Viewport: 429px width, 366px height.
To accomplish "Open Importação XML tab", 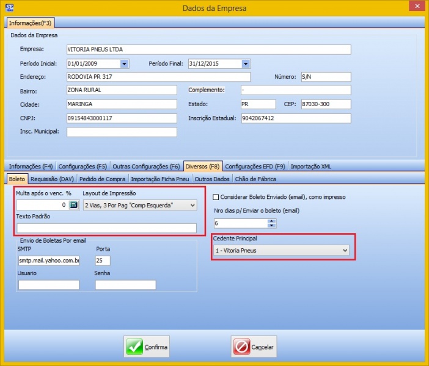I will (x=312, y=166).
